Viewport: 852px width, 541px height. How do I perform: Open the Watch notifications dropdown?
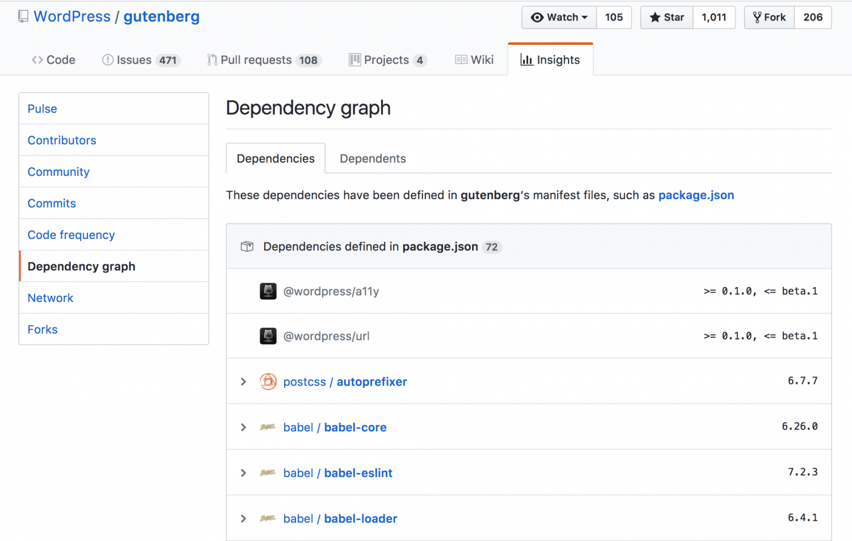559,18
